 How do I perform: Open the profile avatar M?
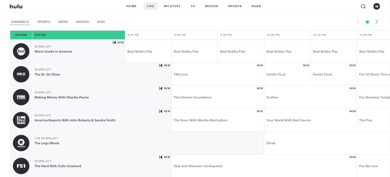376,6
